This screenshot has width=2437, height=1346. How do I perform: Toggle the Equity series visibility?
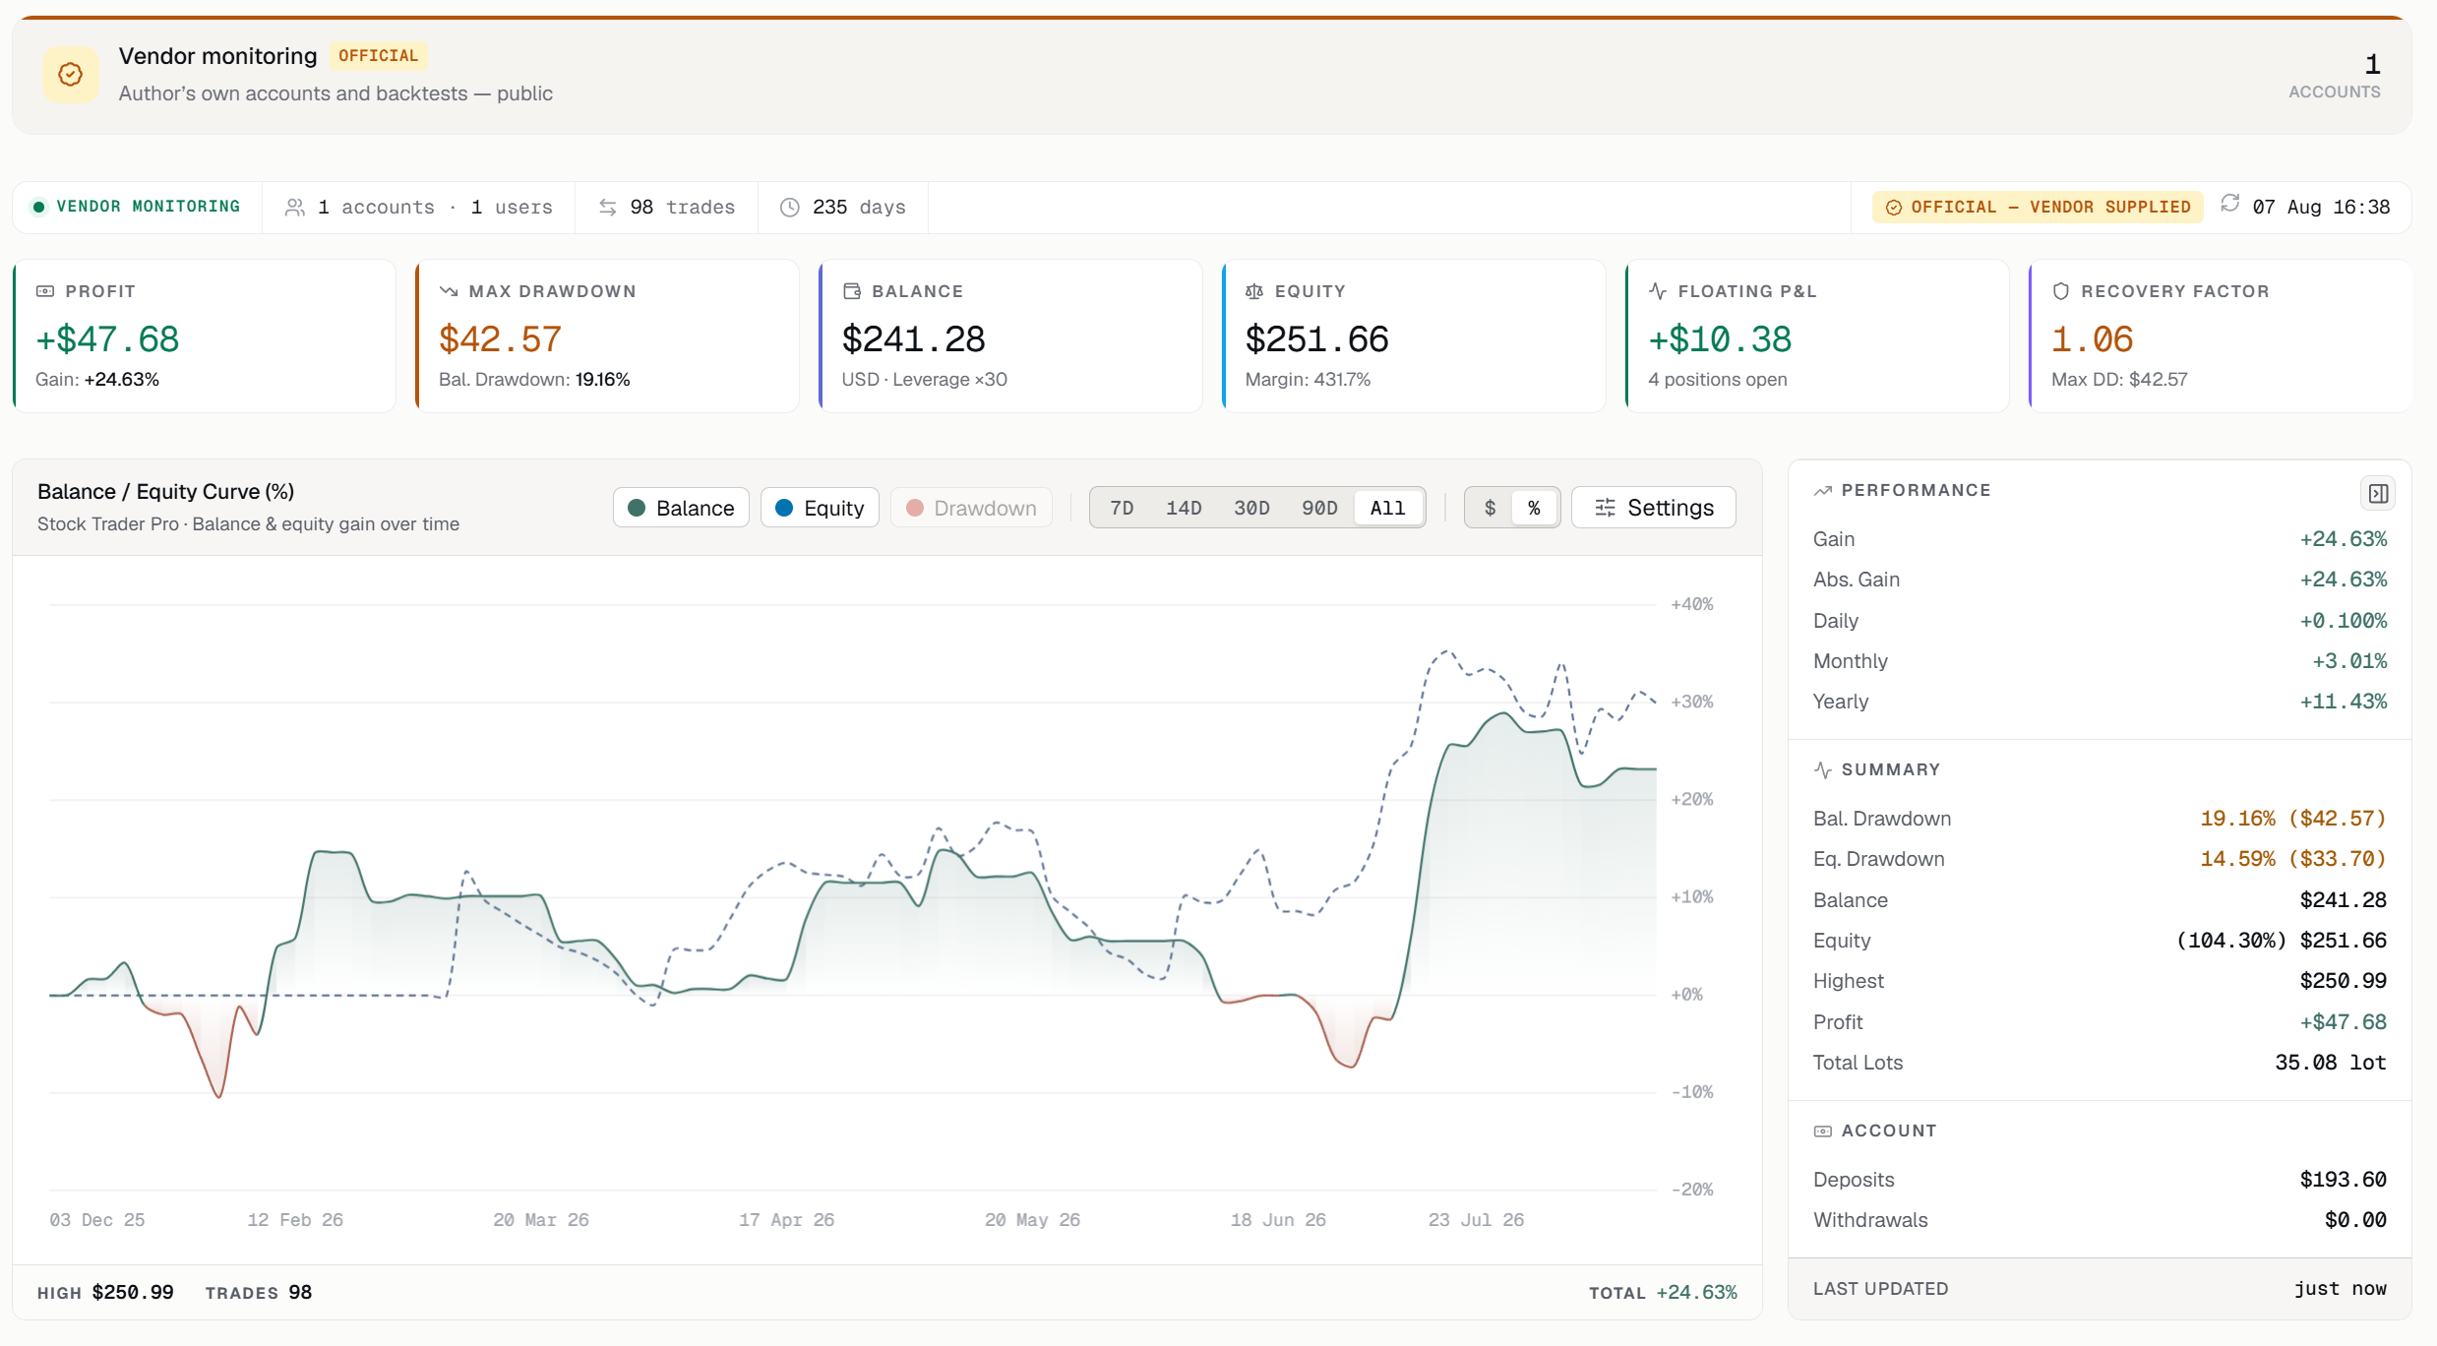820,508
